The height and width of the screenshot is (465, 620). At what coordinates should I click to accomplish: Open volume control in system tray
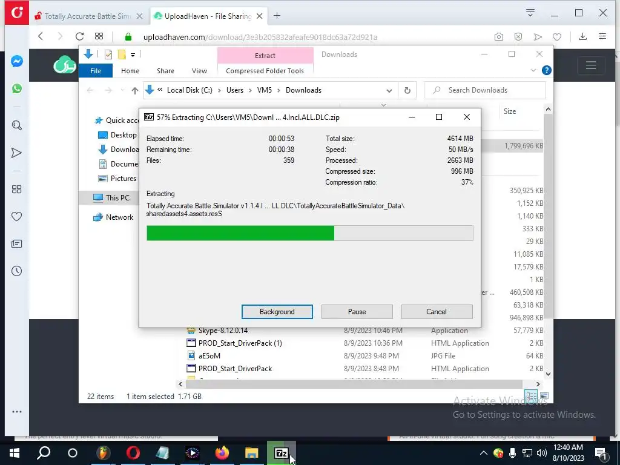coord(542,453)
